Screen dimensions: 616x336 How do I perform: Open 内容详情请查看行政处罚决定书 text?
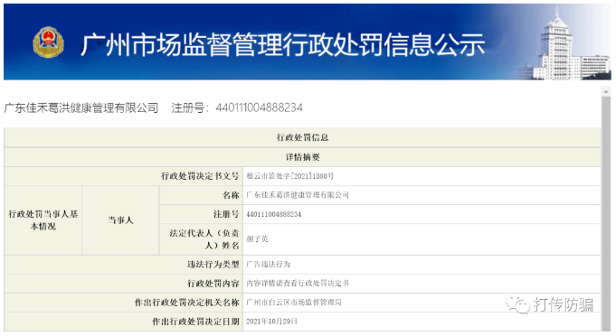tap(298, 283)
